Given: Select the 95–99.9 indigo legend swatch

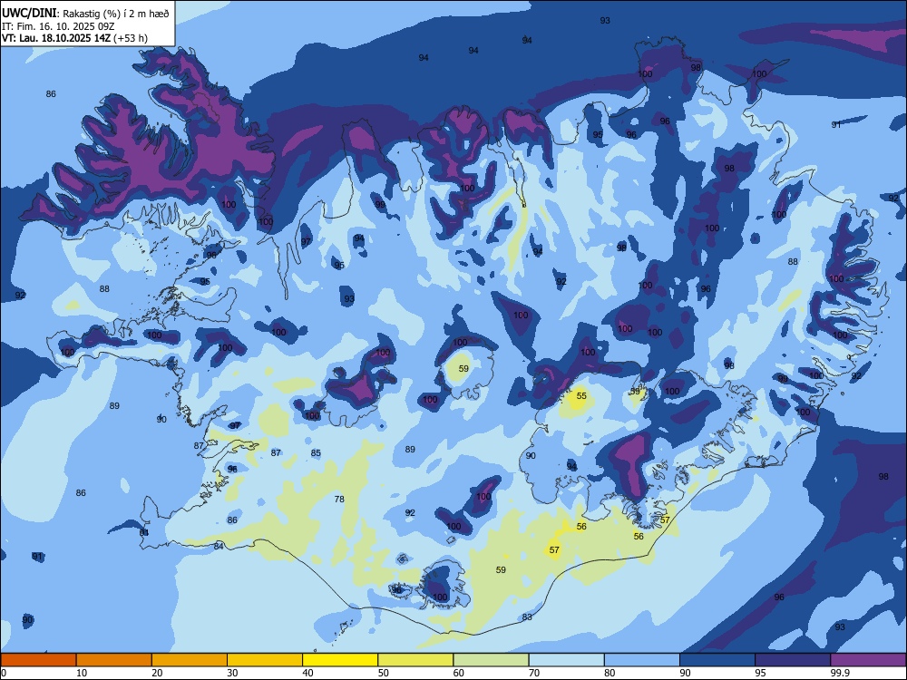Looking at the screenshot, I should 793,660.
